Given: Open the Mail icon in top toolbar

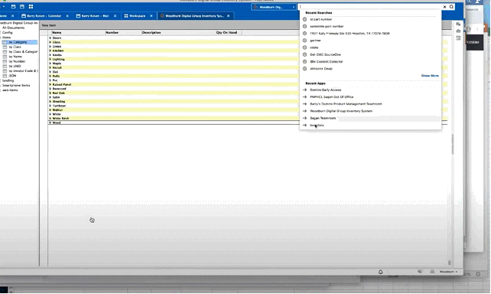Looking at the screenshot, I should point(13,7).
